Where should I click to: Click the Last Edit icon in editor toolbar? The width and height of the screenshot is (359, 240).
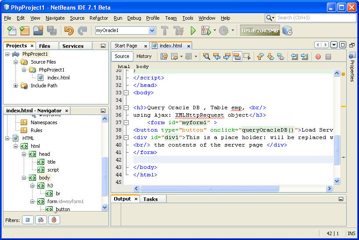coord(164,56)
